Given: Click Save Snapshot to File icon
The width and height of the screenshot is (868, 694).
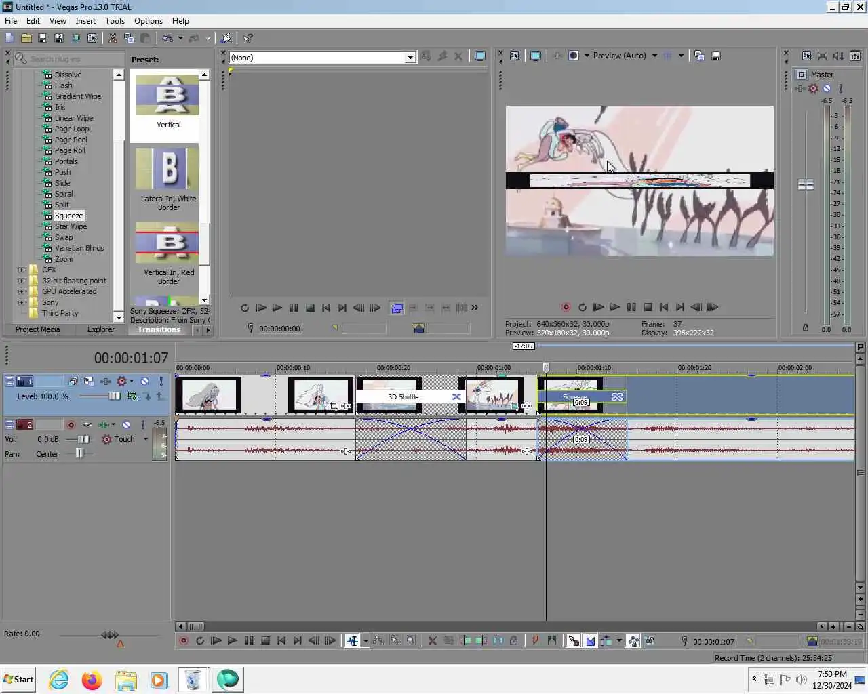Looking at the screenshot, I should (x=715, y=56).
